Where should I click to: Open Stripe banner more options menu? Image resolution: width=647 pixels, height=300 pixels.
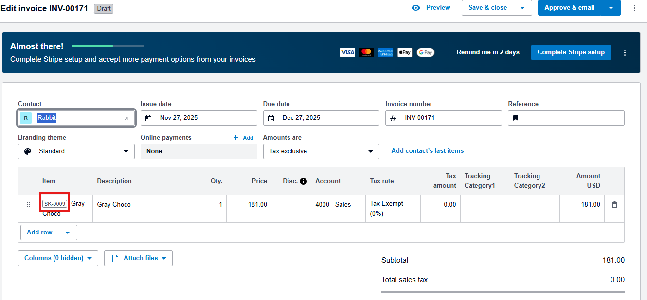point(625,52)
